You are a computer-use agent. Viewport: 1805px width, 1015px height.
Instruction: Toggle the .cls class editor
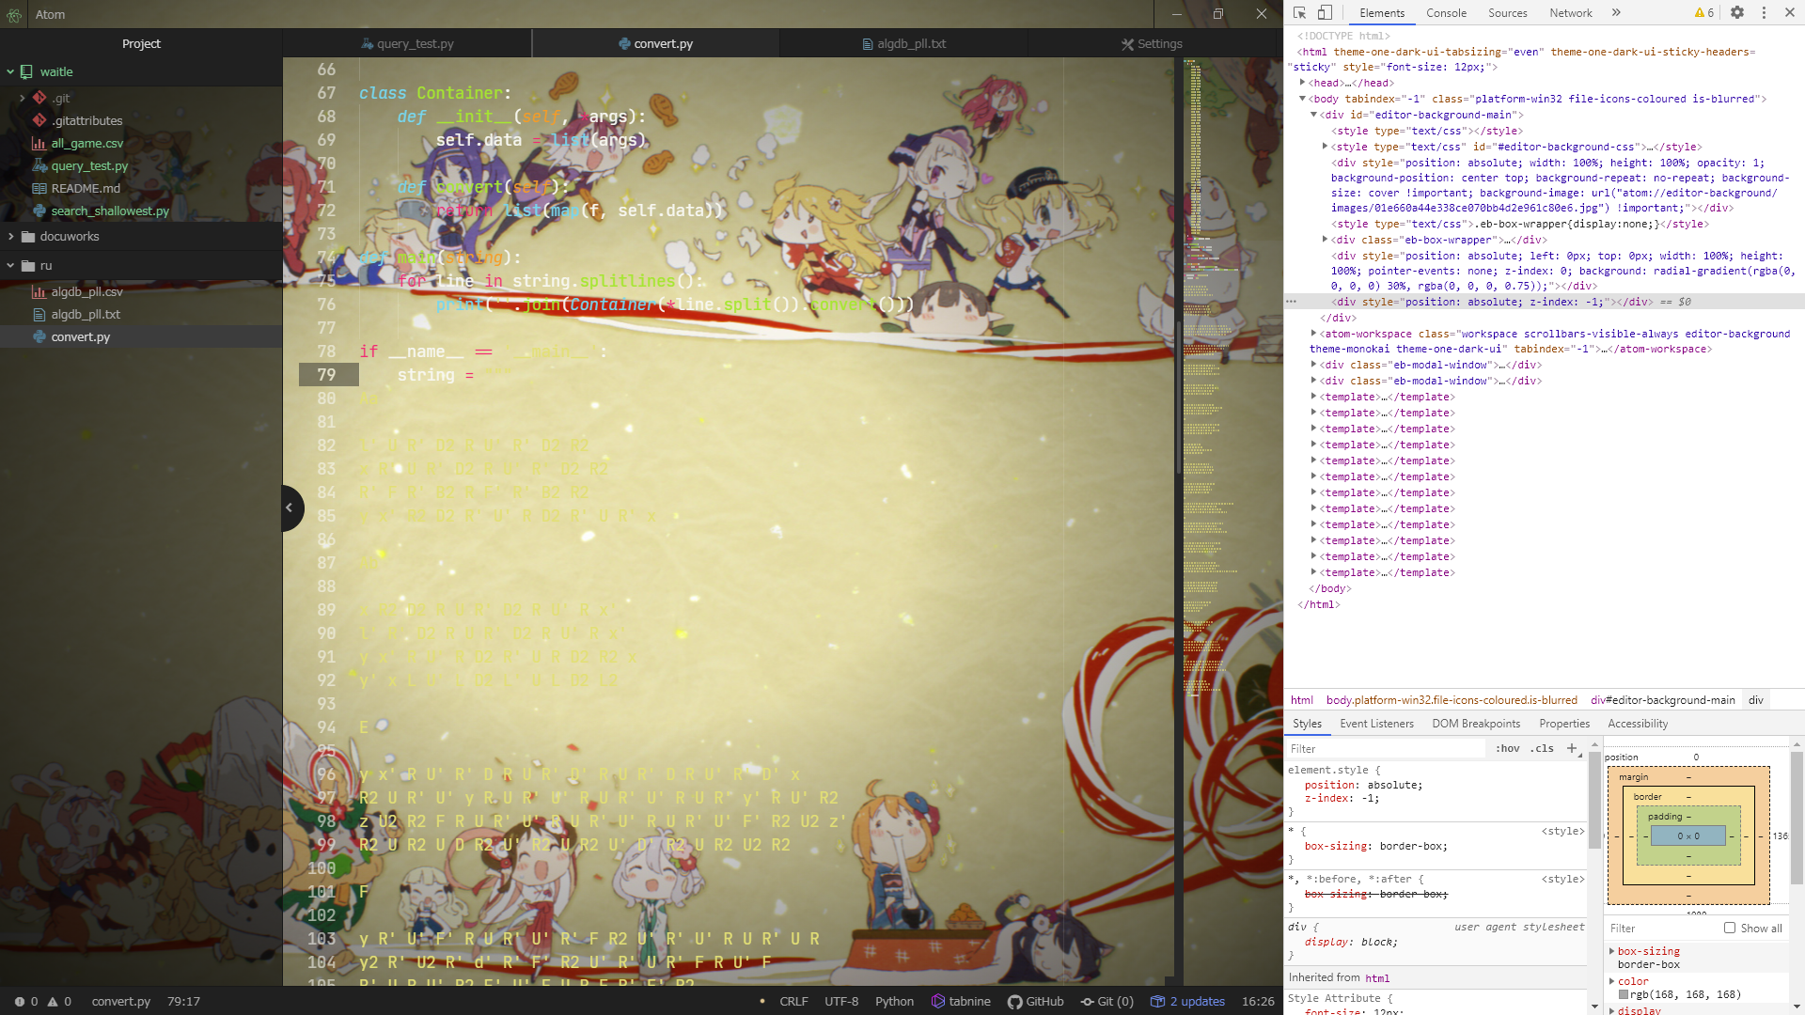1542,749
